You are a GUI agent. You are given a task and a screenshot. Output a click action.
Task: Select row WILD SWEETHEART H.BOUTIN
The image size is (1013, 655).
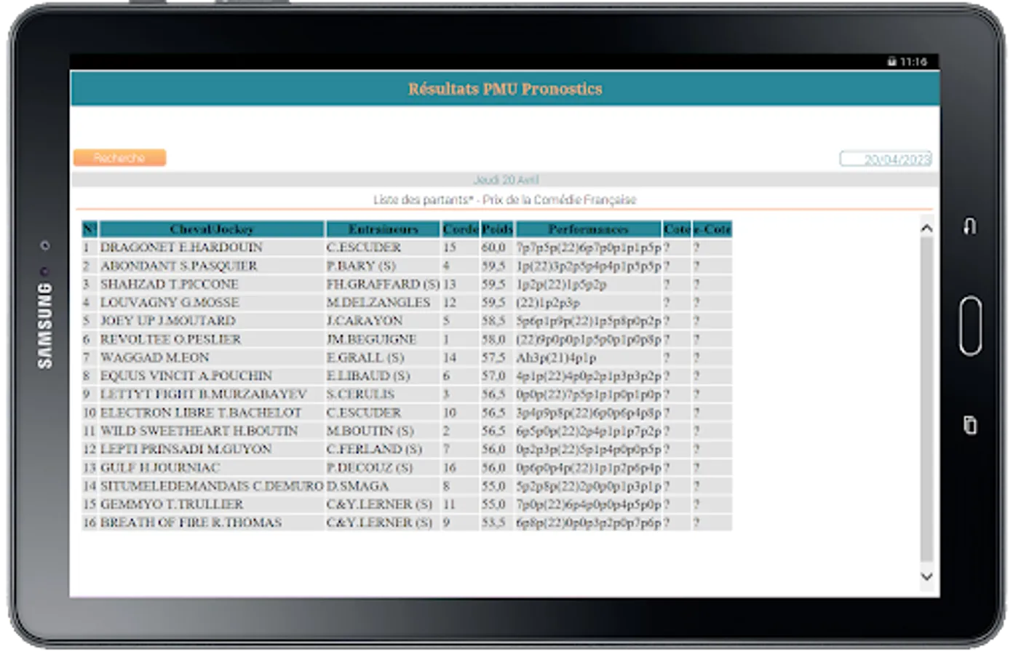click(407, 431)
